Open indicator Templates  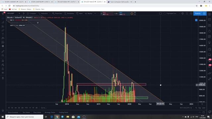69,14
